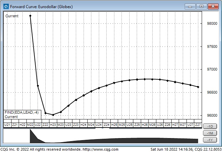Screen dimensions: 222x152
Task: Select the Z24 contract label
Action: [x=107, y=125]
